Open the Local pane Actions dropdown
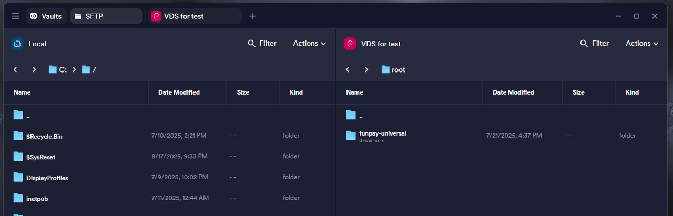673x216 pixels. pyautogui.click(x=310, y=44)
